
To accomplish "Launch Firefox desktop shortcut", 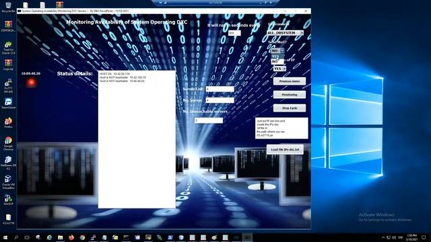I will click(x=8, y=122).
